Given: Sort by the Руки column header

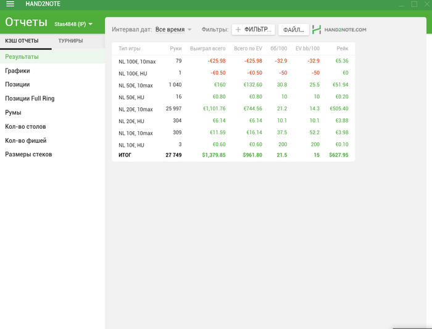Looking at the screenshot, I should tap(175, 49).
